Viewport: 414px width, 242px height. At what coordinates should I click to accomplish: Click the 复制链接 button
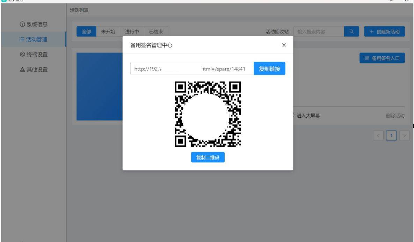[x=269, y=69]
